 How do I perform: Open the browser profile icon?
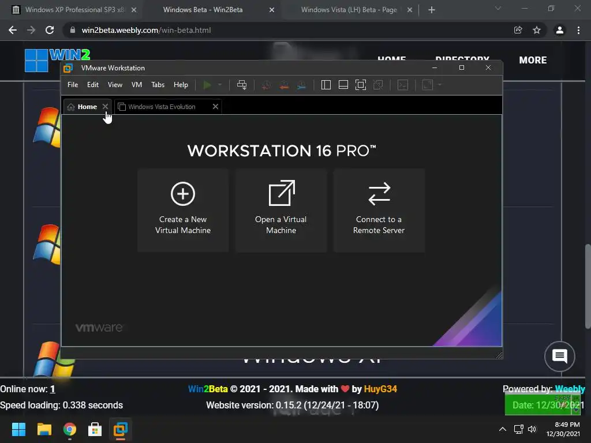pos(560,30)
